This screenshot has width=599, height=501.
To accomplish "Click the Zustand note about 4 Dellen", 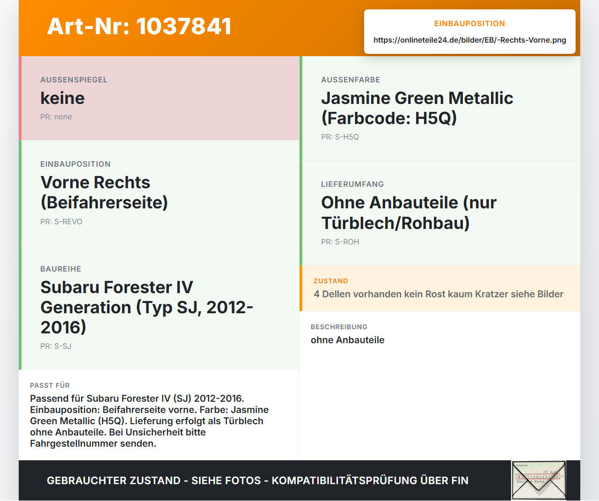I will pos(438,294).
